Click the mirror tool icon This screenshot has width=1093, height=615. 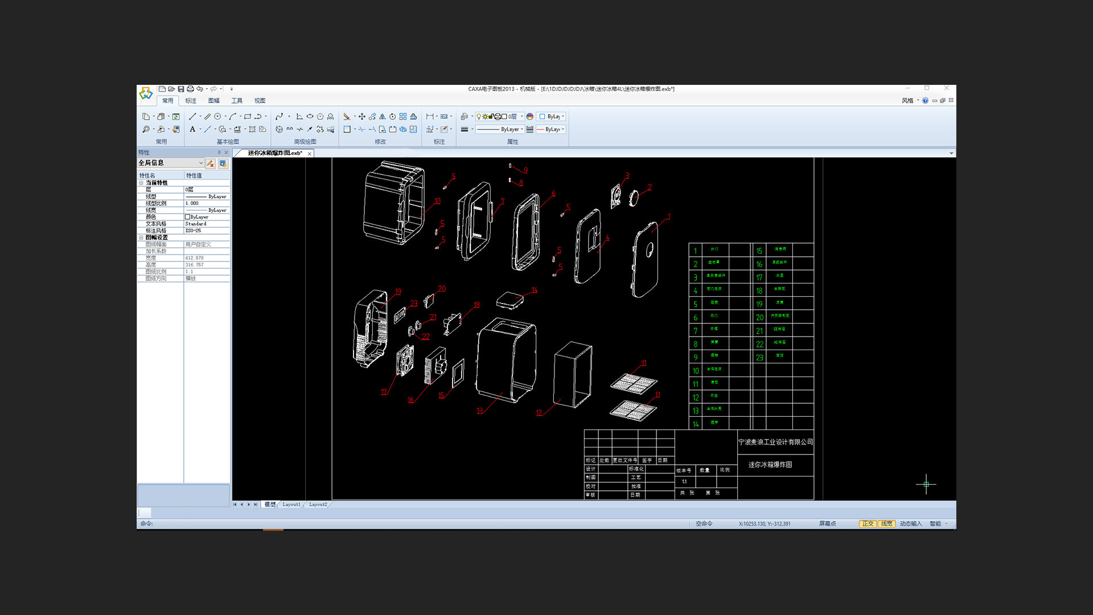pos(383,116)
